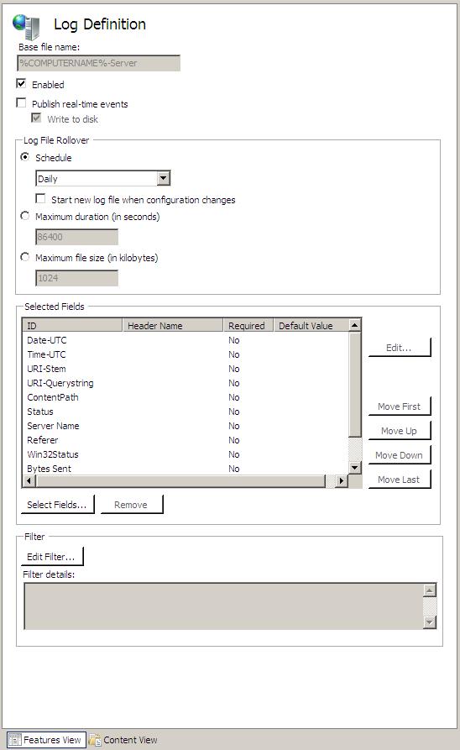Select Maximum file size (in kilobytes) option

point(25,257)
